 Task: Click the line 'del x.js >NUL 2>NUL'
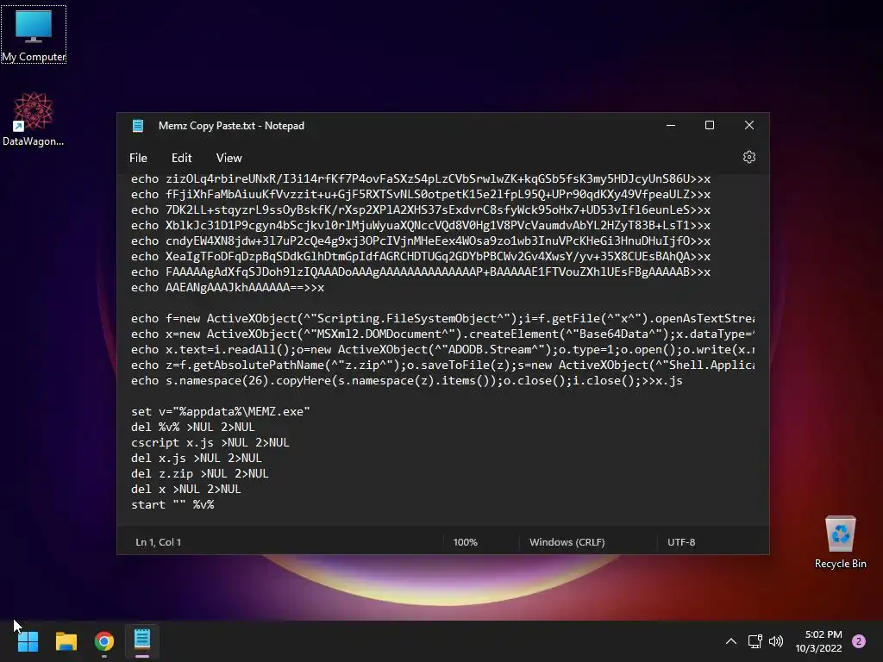[x=197, y=459]
